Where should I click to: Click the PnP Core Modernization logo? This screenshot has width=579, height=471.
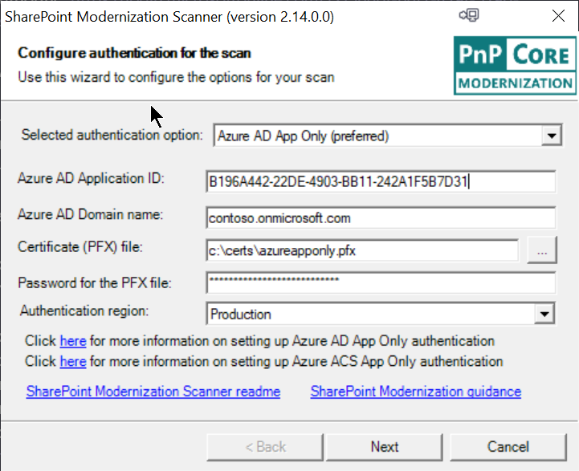coord(515,66)
